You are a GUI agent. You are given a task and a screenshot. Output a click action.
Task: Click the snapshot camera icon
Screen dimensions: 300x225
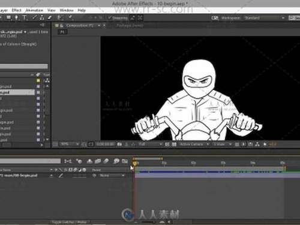click(x=119, y=144)
